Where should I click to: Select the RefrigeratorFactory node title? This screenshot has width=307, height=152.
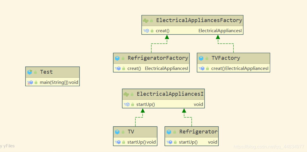point(158,58)
